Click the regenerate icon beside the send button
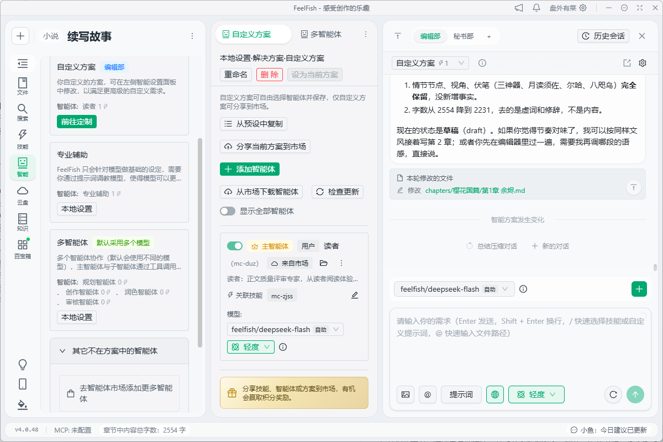Screen dimensions: 663x442 pos(613,394)
